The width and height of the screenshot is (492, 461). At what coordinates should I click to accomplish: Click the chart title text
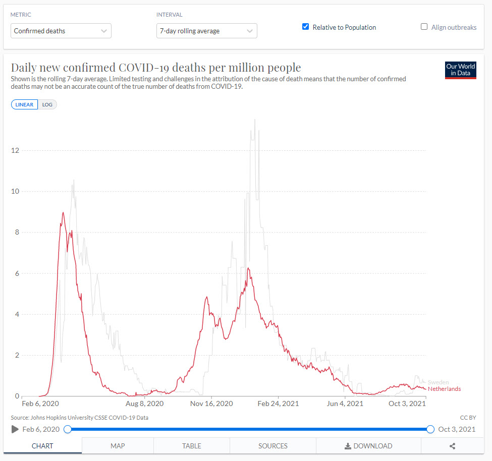(x=156, y=68)
